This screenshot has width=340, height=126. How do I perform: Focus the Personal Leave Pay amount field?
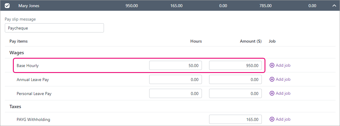(235, 94)
